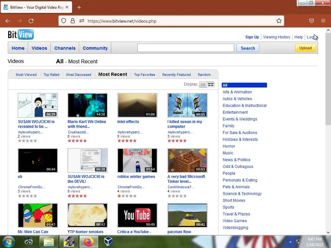This screenshot has width=331, height=248.
Task: Open the roblox winter games thumbnail
Action: click(137, 160)
